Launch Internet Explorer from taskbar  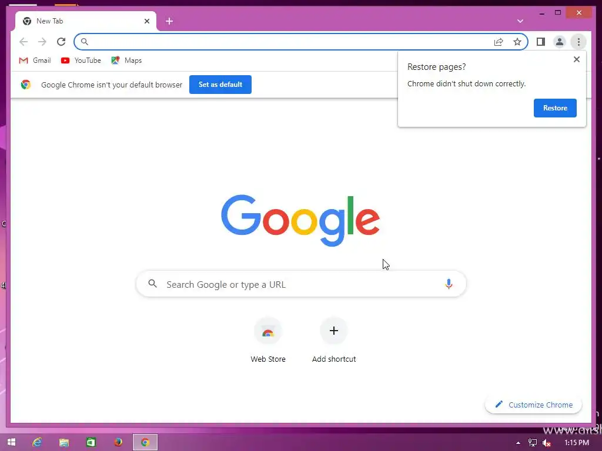37,442
